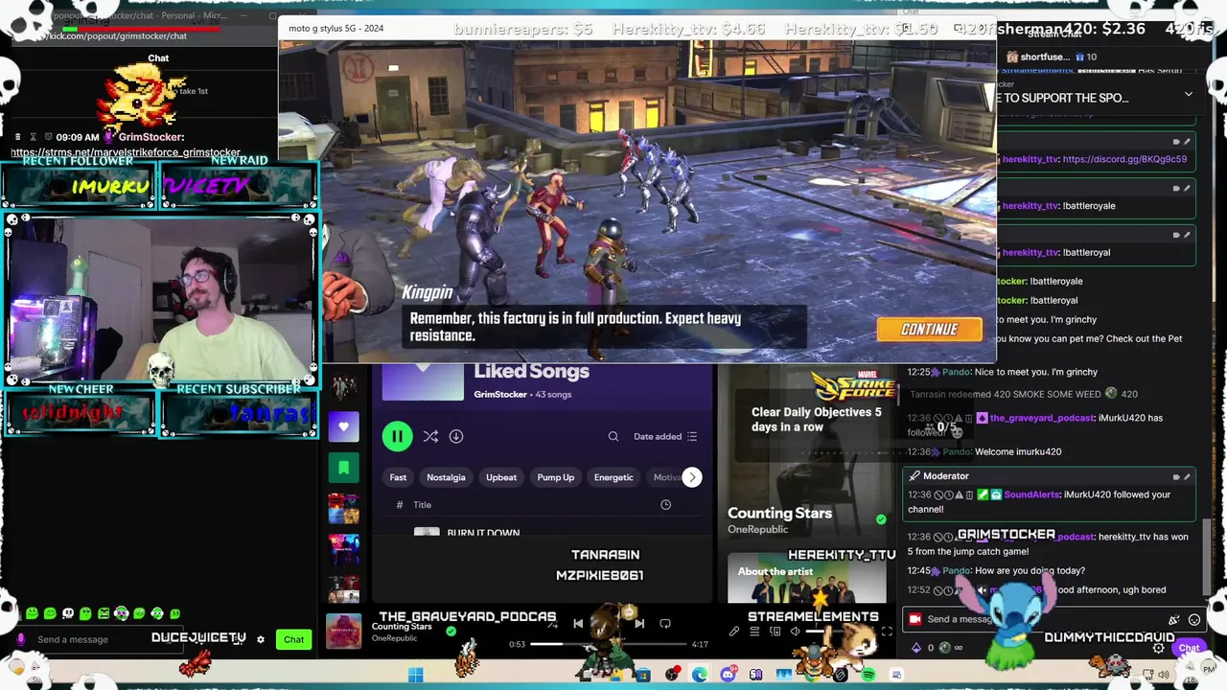The height and width of the screenshot is (690, 1227).
Task: Click the red camera icon in Twitch message box
Action: point(914,619)
